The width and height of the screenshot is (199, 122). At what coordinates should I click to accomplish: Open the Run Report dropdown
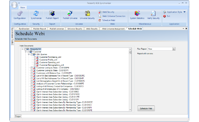coord(174,49)
